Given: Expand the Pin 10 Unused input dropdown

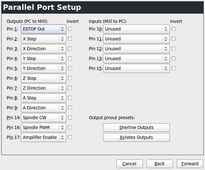Looking at the screenshot, I should pyautogui.click(x=136, y=29).
